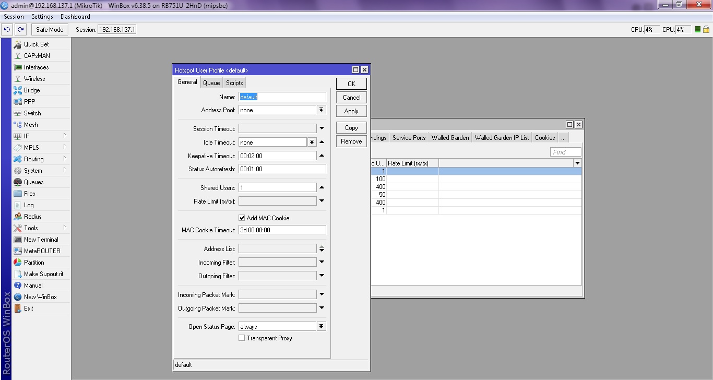This screenshot has height=380, width=713.
Task: Show more tabs via ellipsis tab
Action: [x=563, y=138]
